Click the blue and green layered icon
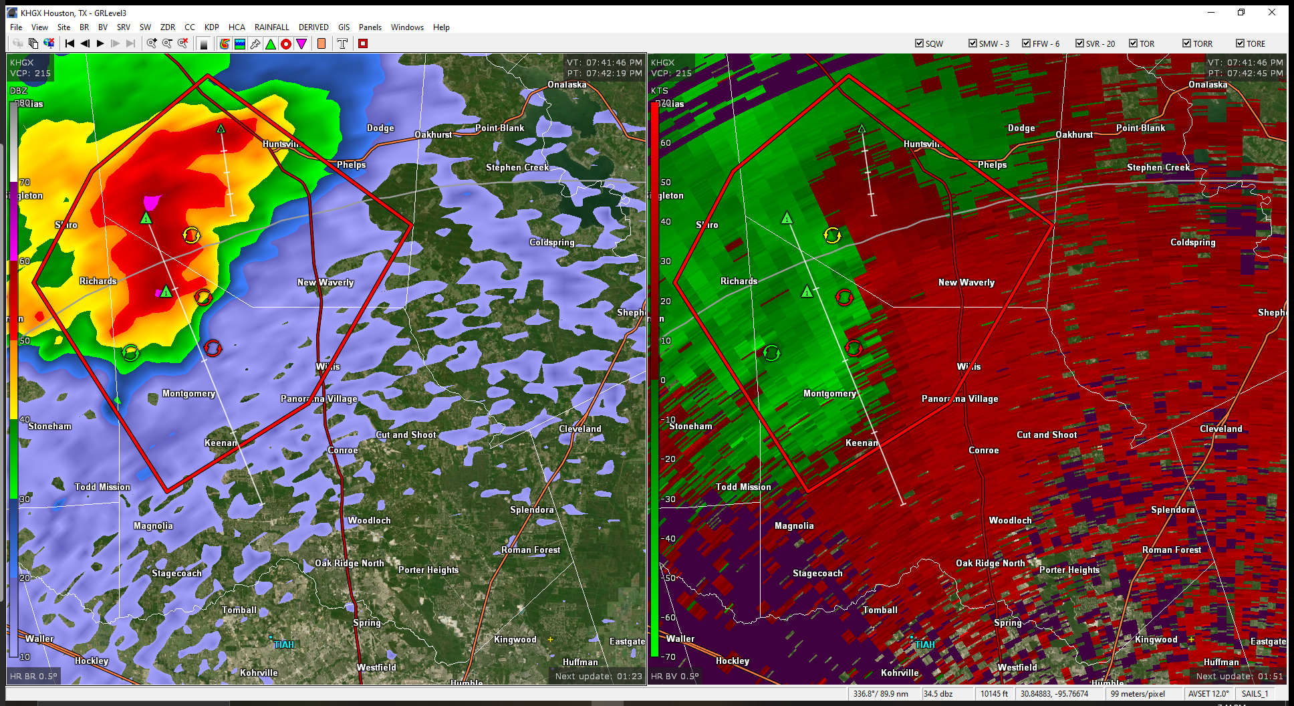This screenshot has height=706, width=1294. 240,43
